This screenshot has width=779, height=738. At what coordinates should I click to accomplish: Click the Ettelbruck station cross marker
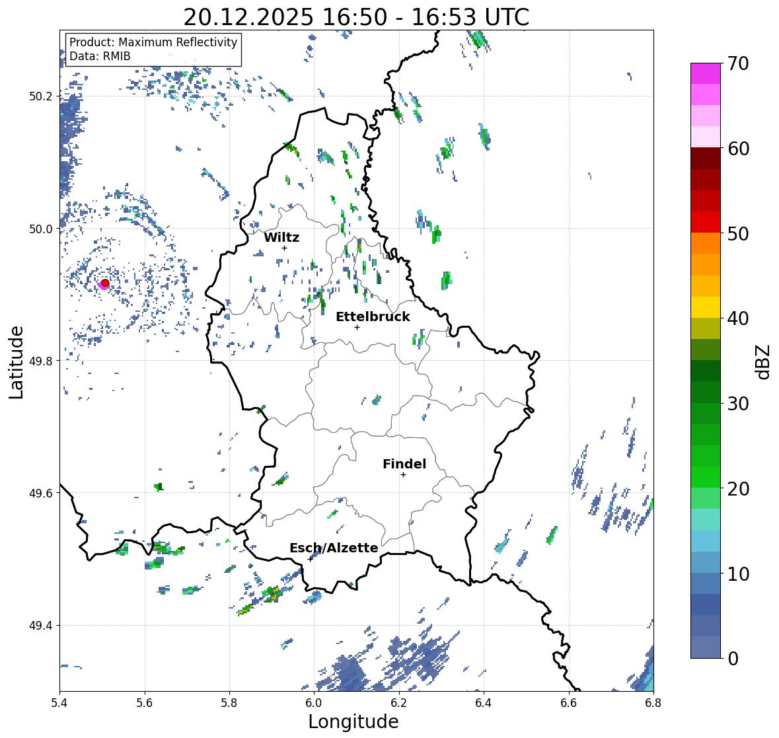click(x=357, y=327)
